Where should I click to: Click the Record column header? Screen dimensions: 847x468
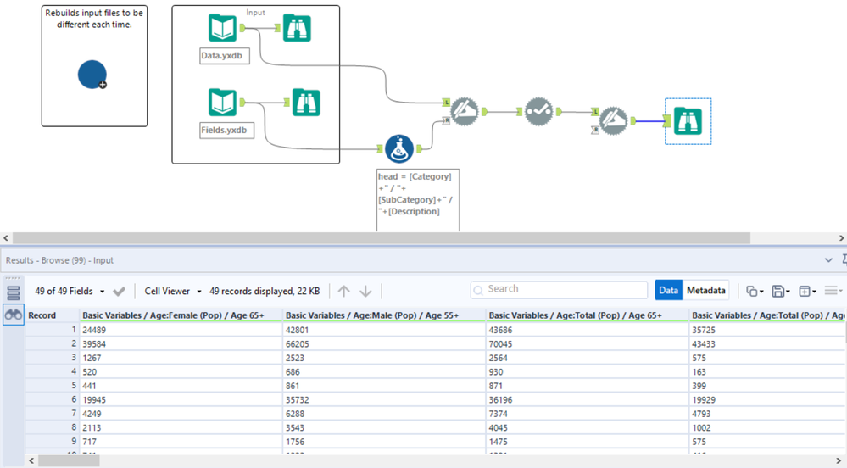tap(42, 315)
